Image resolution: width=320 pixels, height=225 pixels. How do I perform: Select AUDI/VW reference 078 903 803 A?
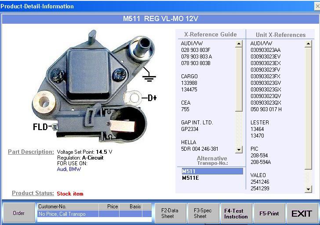[x=196, y=57]
